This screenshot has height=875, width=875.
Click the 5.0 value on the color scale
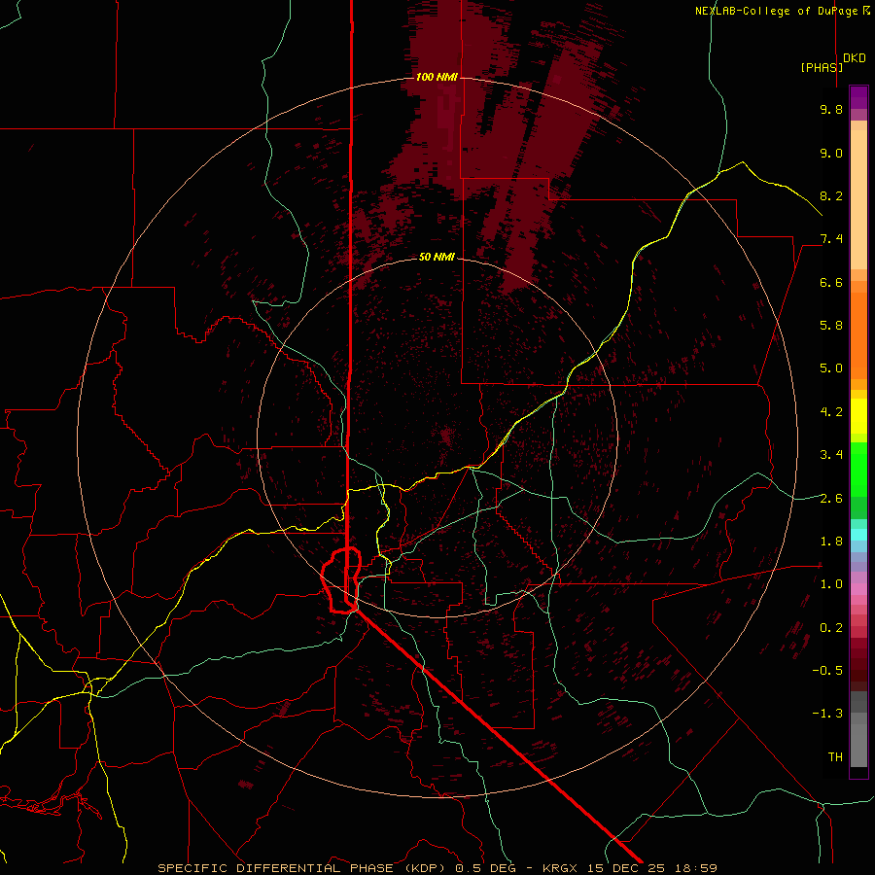tap(831, 368)
